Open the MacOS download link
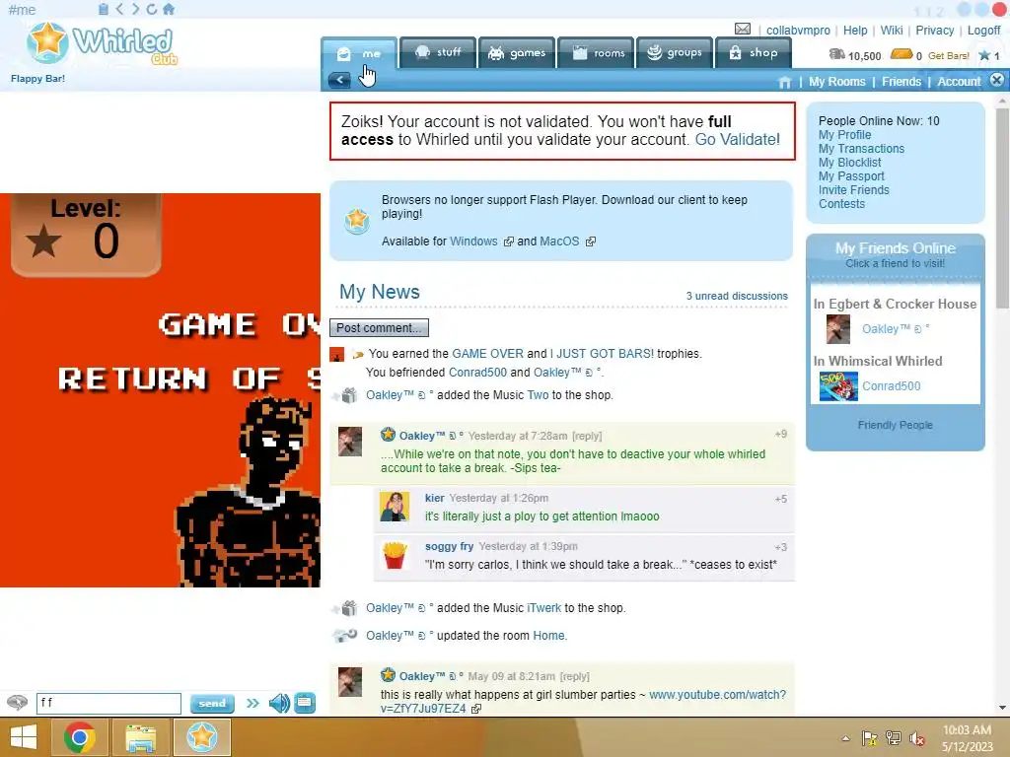Screen dimensions: 1010x757 (x=559, y=241)
